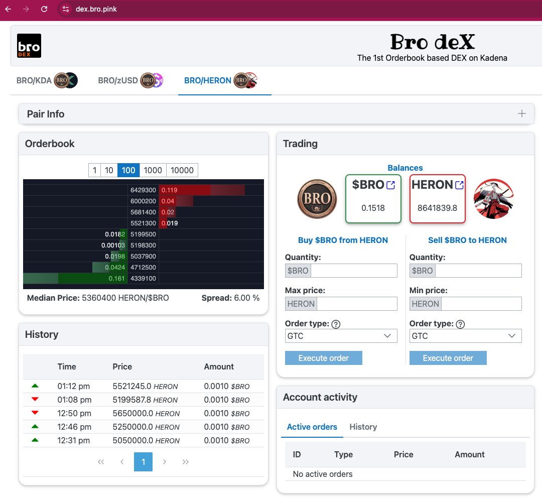Image resolution: width=542 pixels, height=500 pixels.
Task: Set orderbook grouping to 10000
Action: (182, 170)
